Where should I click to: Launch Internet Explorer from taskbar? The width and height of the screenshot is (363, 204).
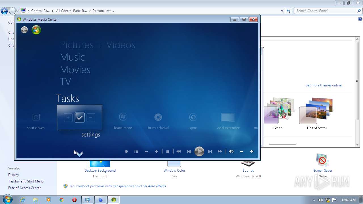22,200
